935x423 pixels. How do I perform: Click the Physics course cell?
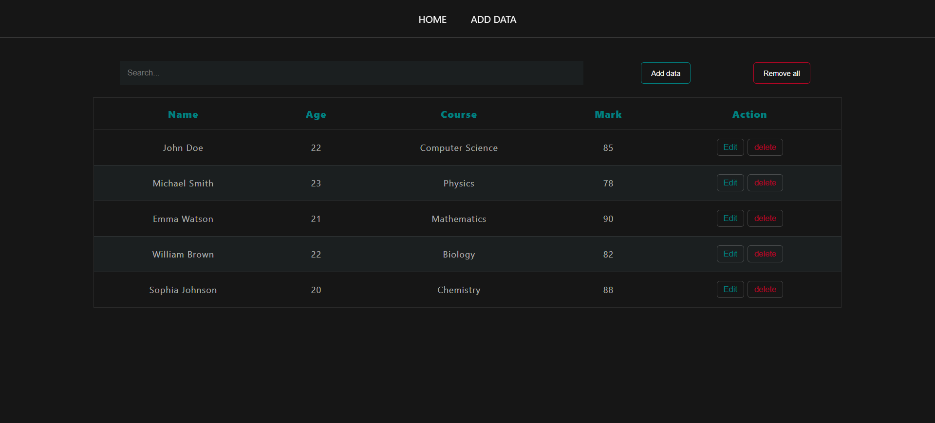(x=459, y=184)
